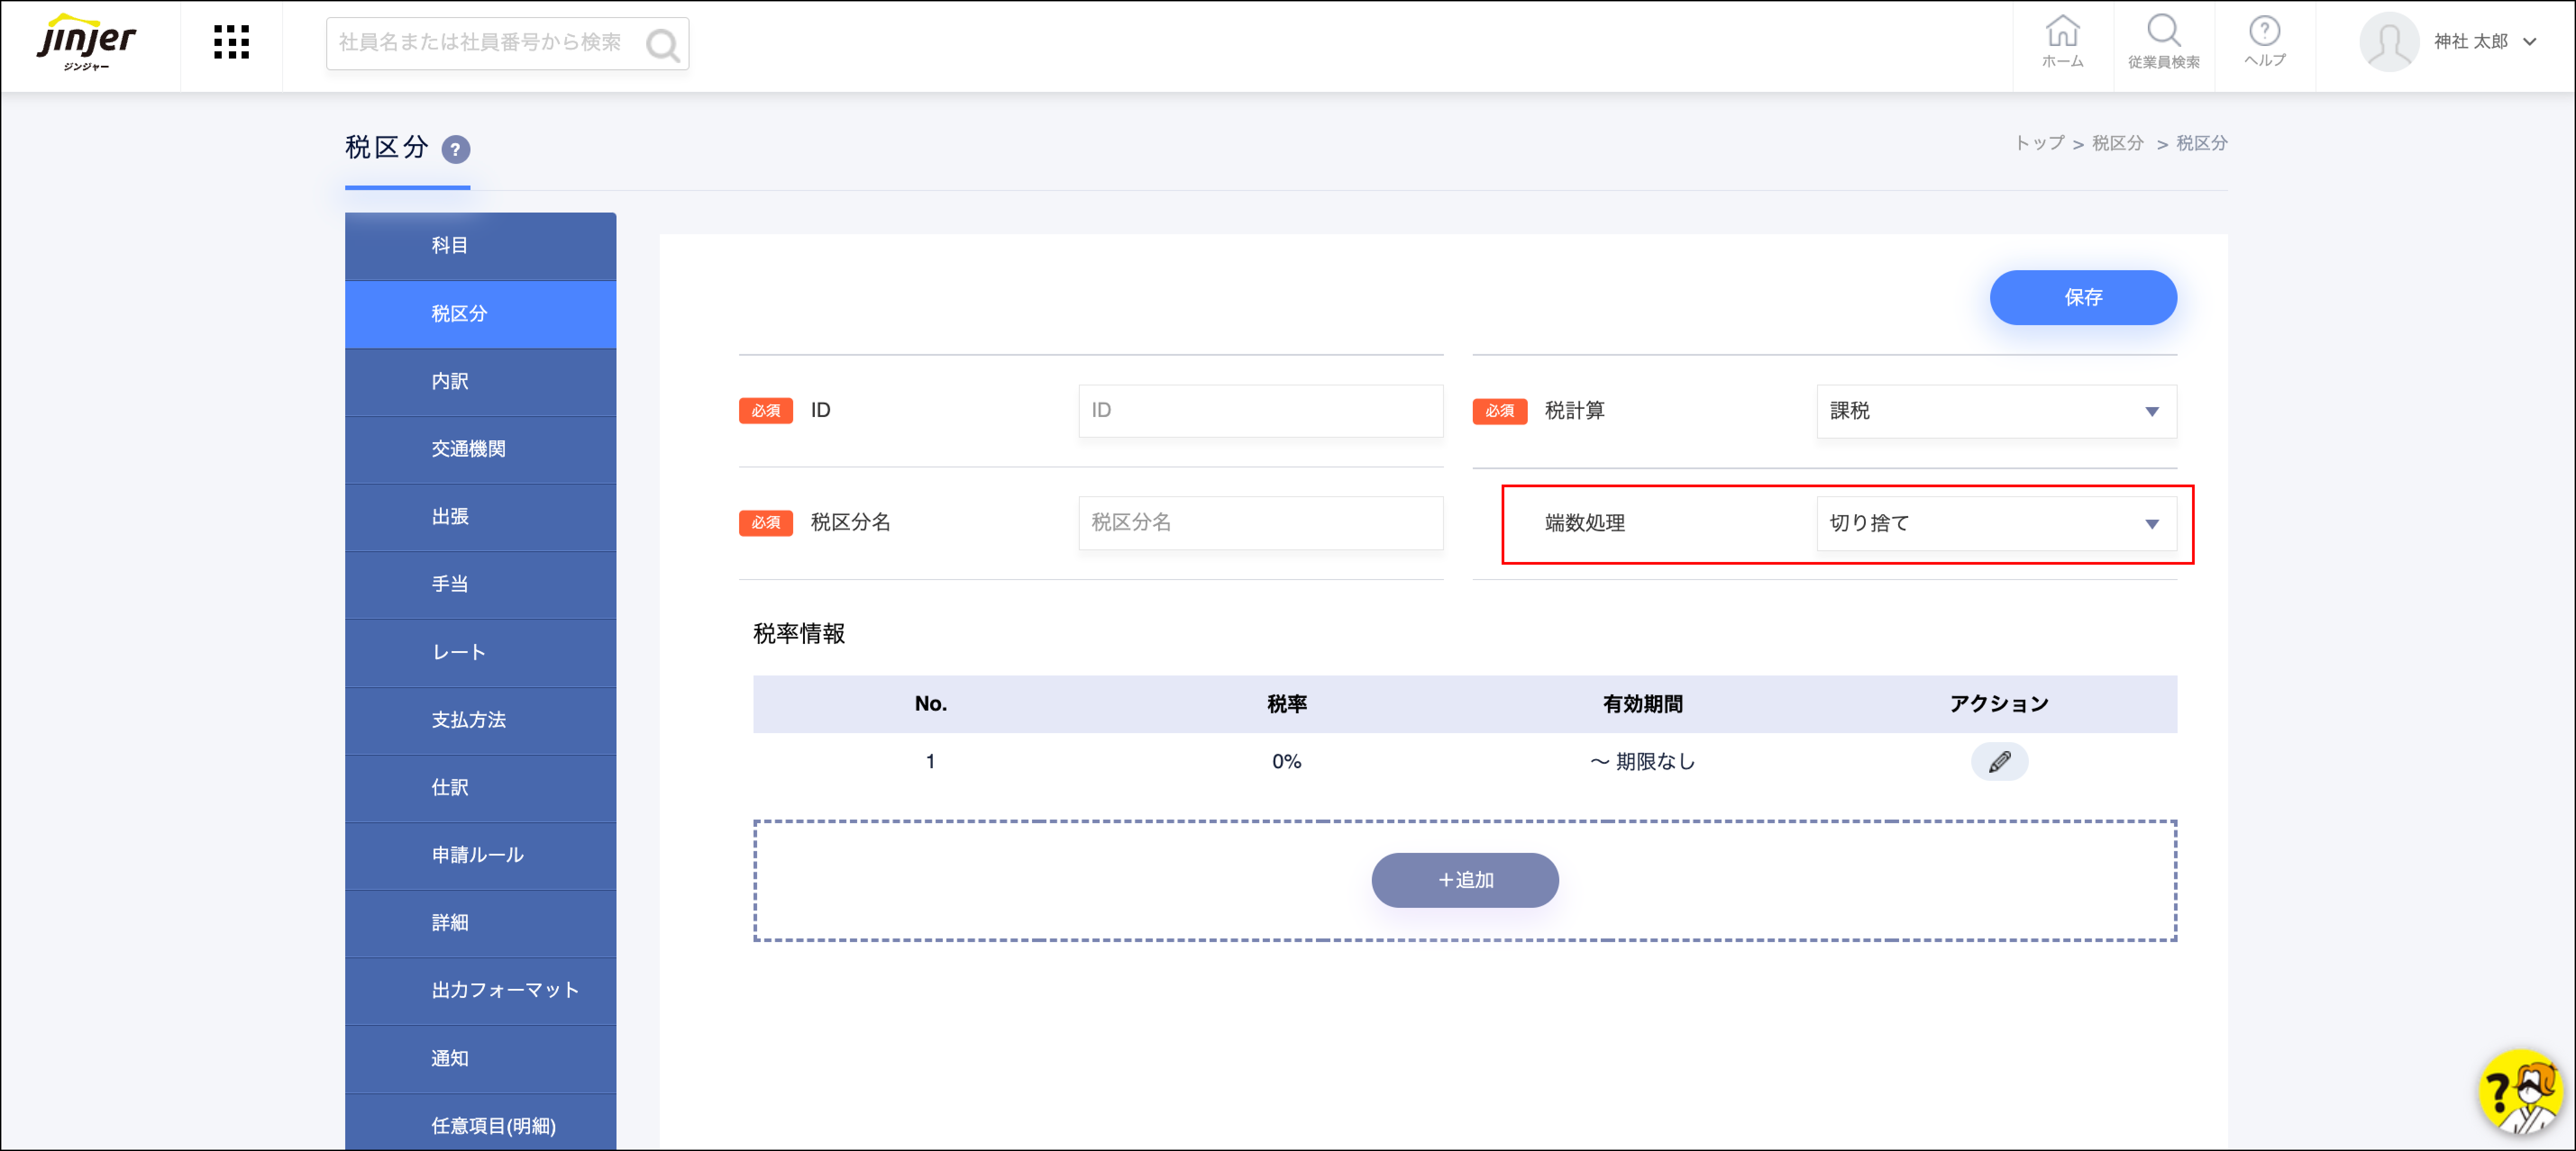Viewport: 2576px width, 1151px height.
Task: Follow the middle 税区分 breadcrumb link
Action: (x=2118, y=143)
